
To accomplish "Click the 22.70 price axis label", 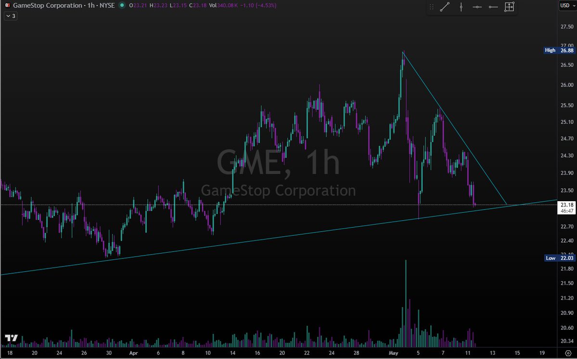I will [567, 227].
